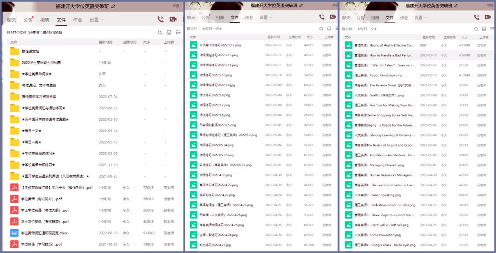
Task: Click the search icon beside the 147-file count
Action: pyautogui.click(x=160, y=33)
